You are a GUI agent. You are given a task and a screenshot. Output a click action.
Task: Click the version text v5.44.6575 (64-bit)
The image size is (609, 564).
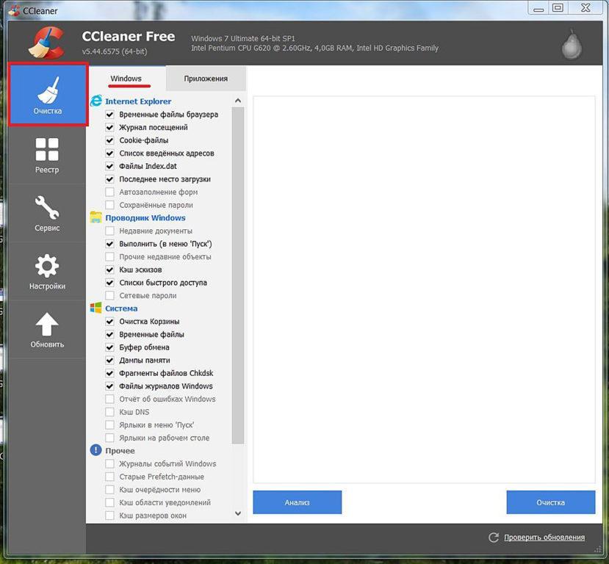pos(115,51)
